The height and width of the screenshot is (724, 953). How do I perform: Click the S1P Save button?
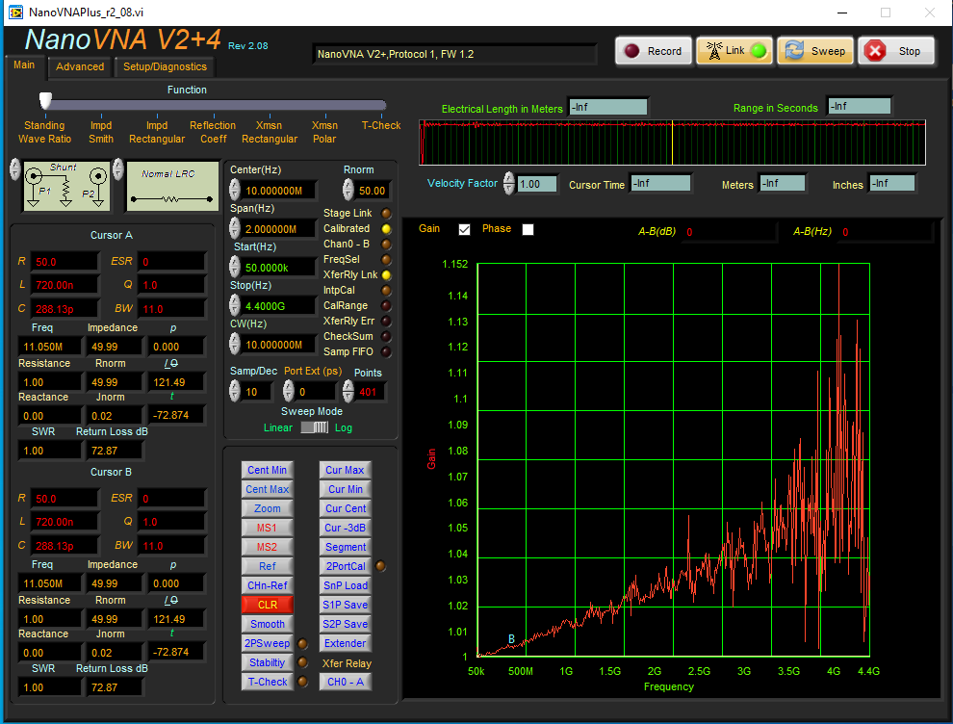346,605
